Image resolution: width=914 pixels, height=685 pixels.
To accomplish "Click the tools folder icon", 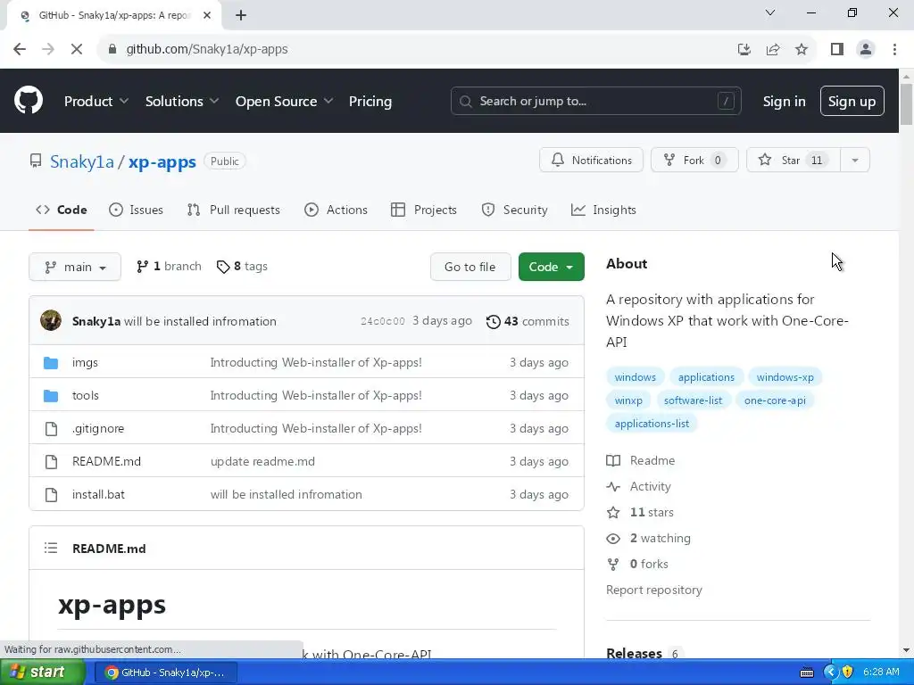I will click(51, 396).
